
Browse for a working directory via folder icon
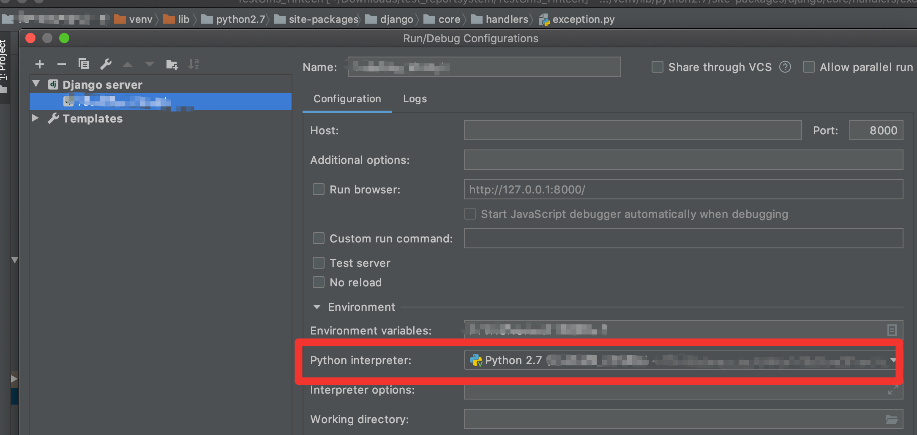[x=892, y=419]
